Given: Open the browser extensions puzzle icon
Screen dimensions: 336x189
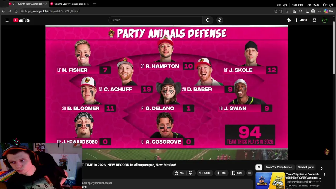Looking at the screenshot, I should click(x=287, y=11).
